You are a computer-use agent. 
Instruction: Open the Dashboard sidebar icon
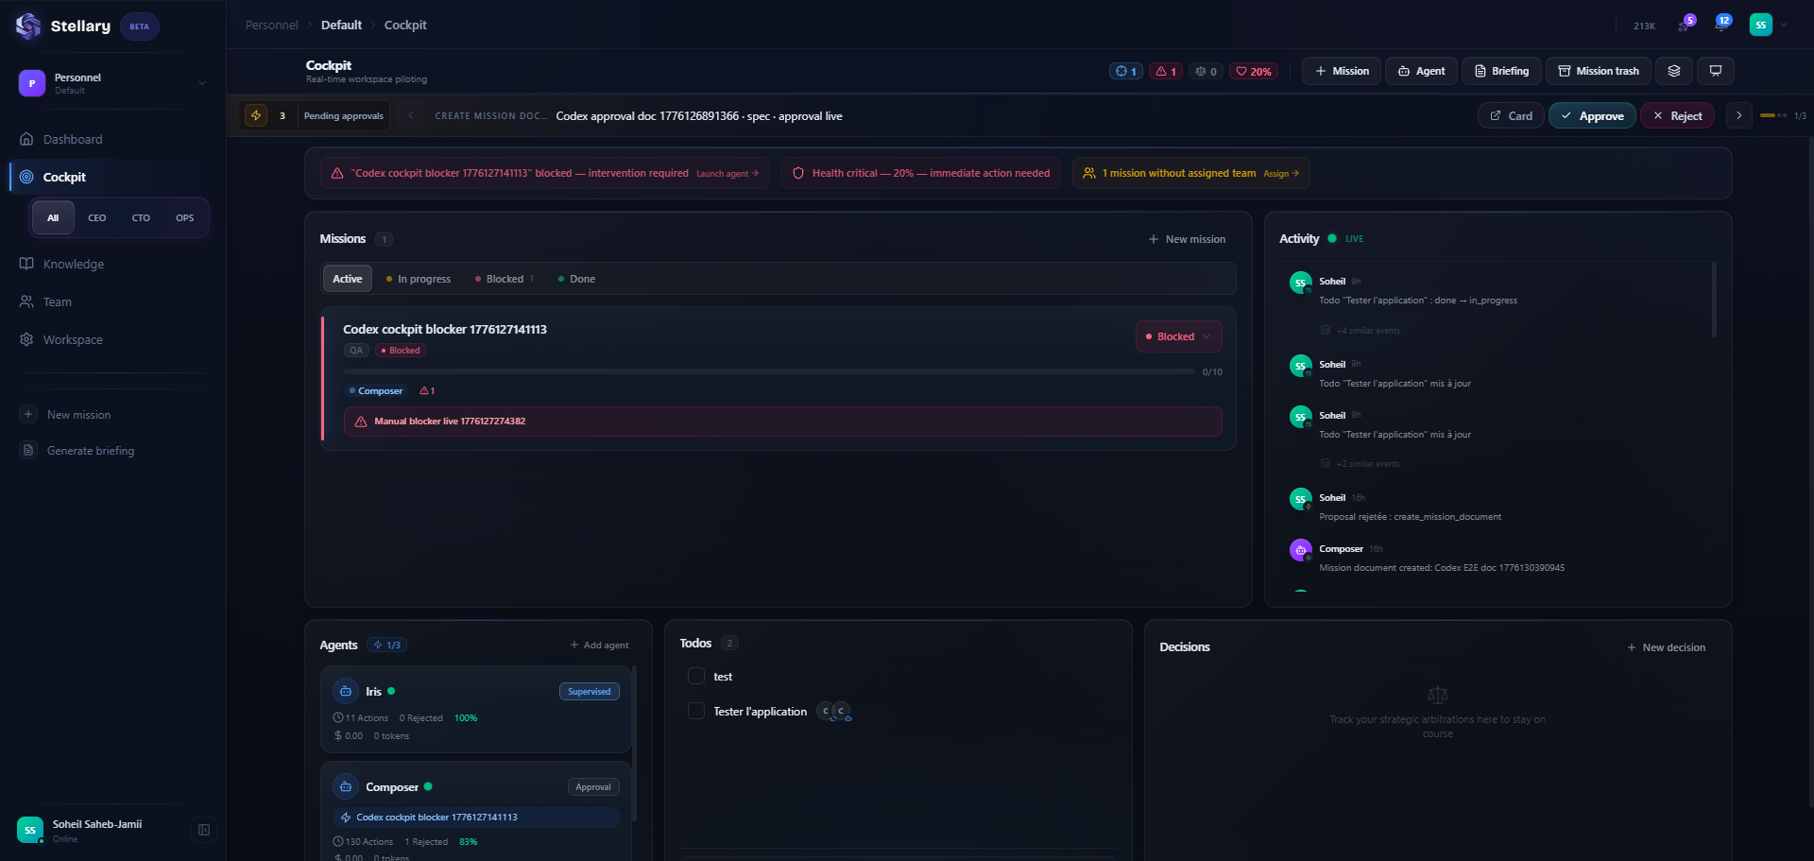[26, 139]
